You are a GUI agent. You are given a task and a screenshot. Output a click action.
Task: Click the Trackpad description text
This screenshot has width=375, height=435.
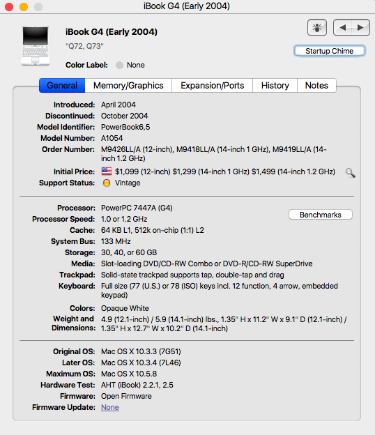(192, 275)
